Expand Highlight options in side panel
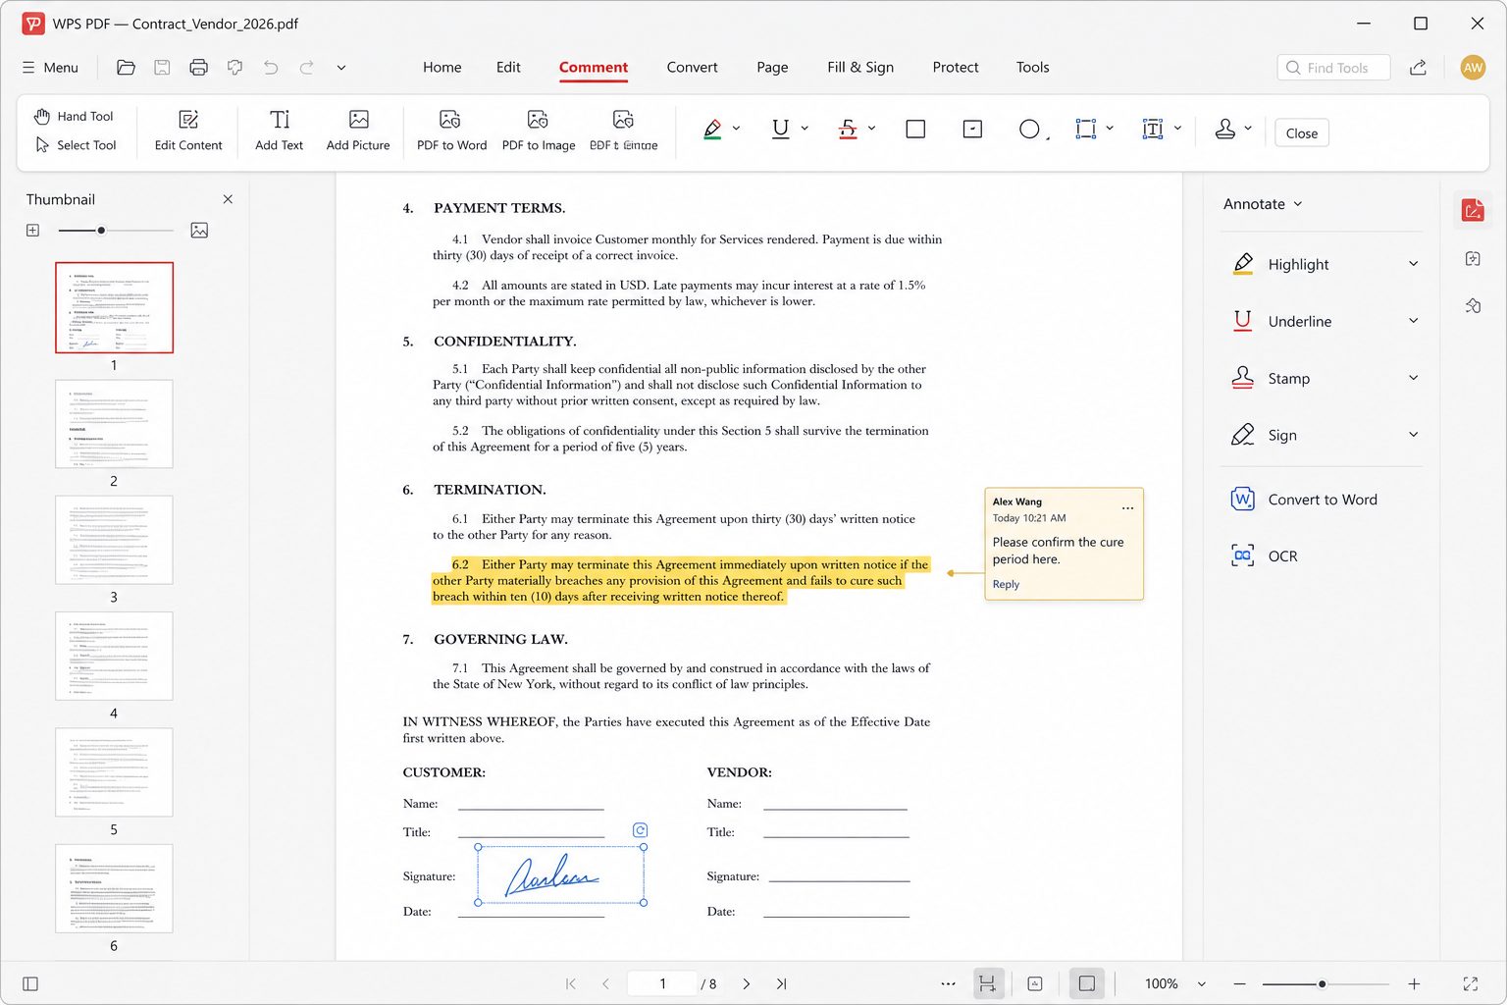 pyautogui.click(x=1414, y=264)
